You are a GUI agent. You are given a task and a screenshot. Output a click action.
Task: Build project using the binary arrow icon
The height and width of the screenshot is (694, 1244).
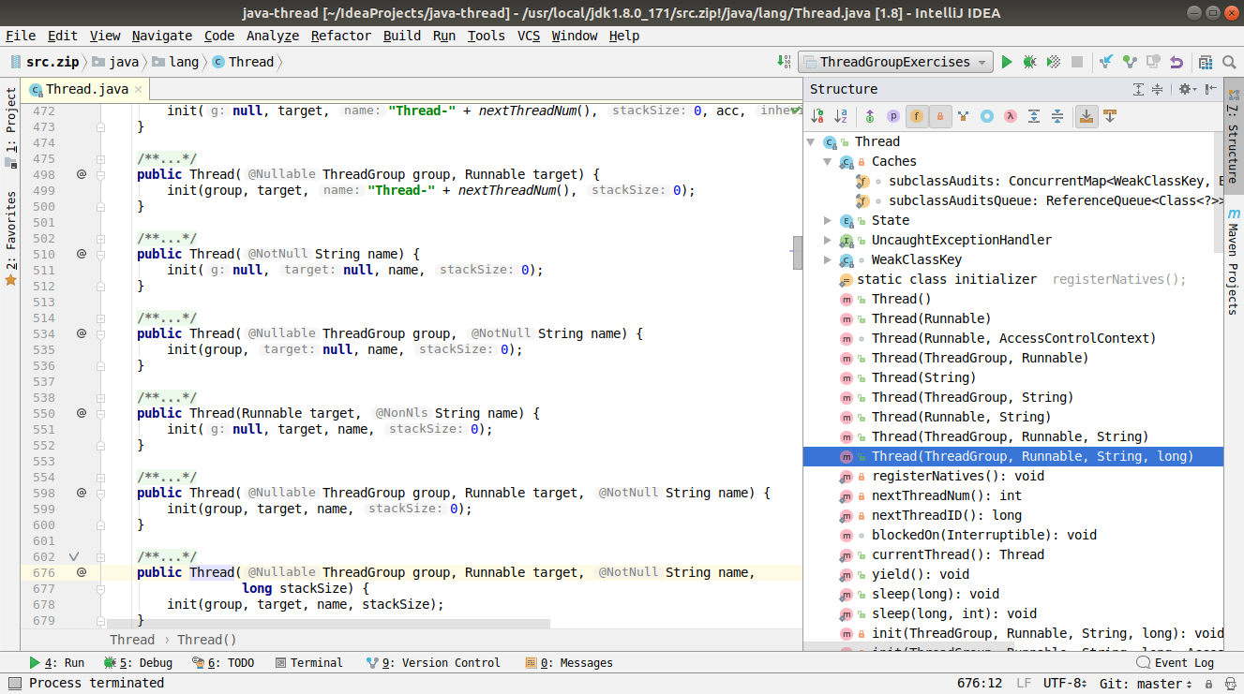click(x=785, y=62)
